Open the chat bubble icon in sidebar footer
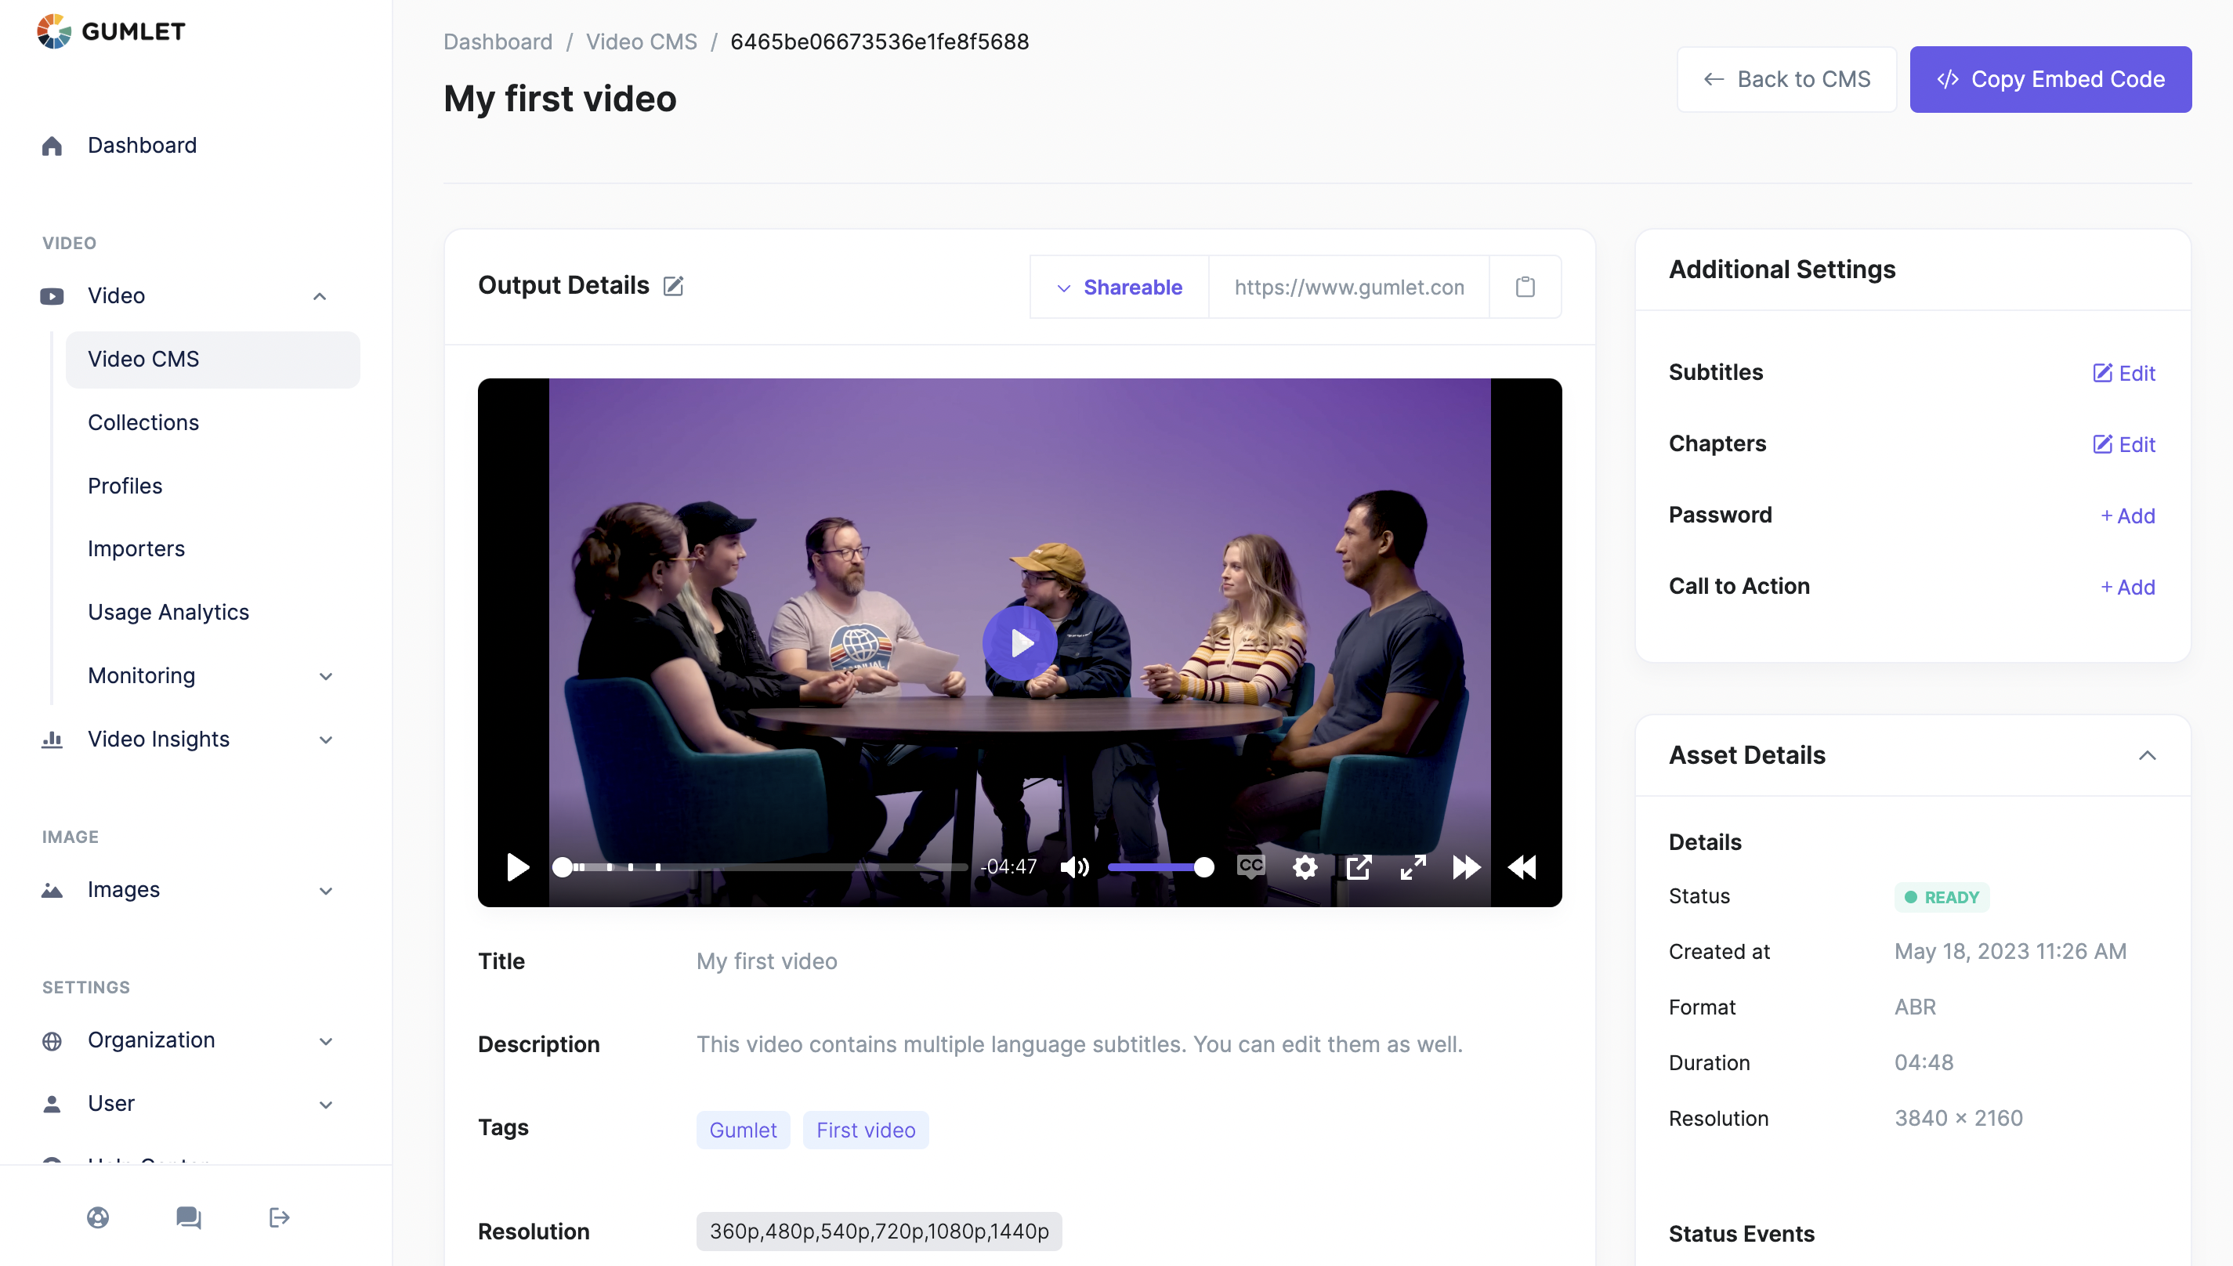 (188, 1217)
